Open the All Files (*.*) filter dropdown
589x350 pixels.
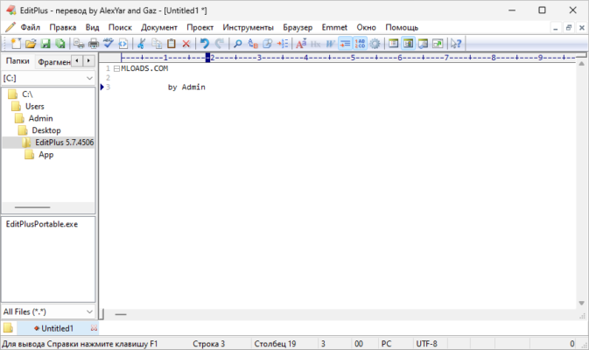[48, 311]
